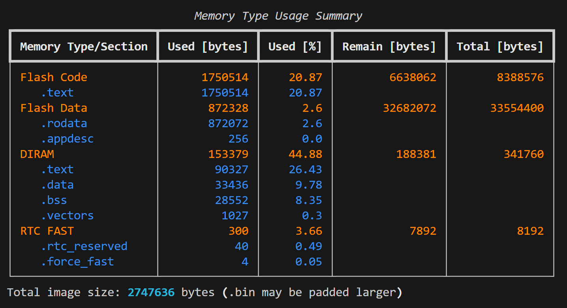Select the ".rtc_reserved" section label

tap(84, 246)
